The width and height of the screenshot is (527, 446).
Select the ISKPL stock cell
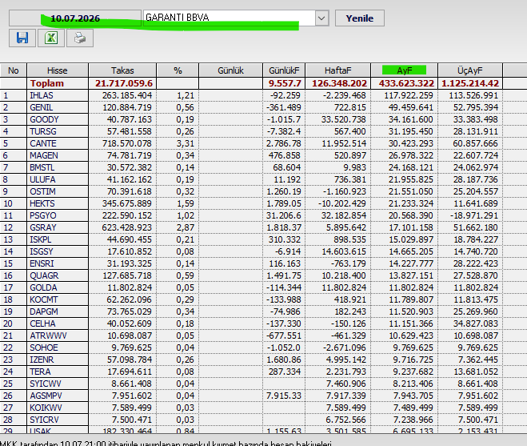click(58, 239)
